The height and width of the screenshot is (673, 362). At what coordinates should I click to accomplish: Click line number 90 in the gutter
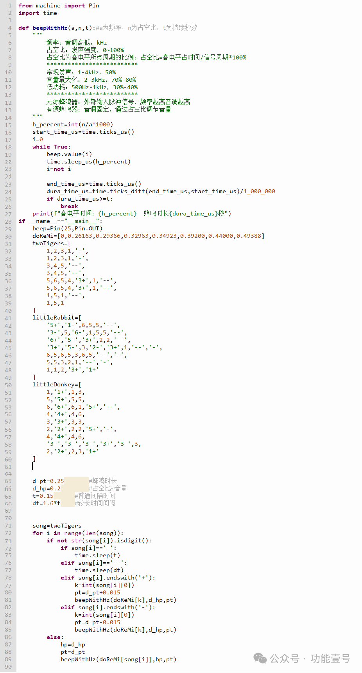[x=8, y=667]
